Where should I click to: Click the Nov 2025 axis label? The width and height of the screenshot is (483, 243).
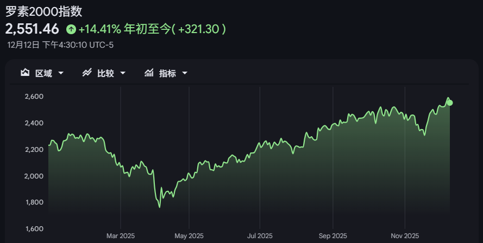405,236
